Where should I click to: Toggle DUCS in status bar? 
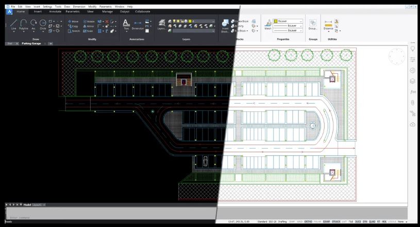(x=358, y=222)
